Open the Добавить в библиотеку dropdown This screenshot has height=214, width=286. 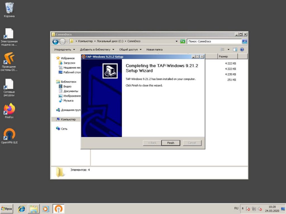tap(97, 50)
